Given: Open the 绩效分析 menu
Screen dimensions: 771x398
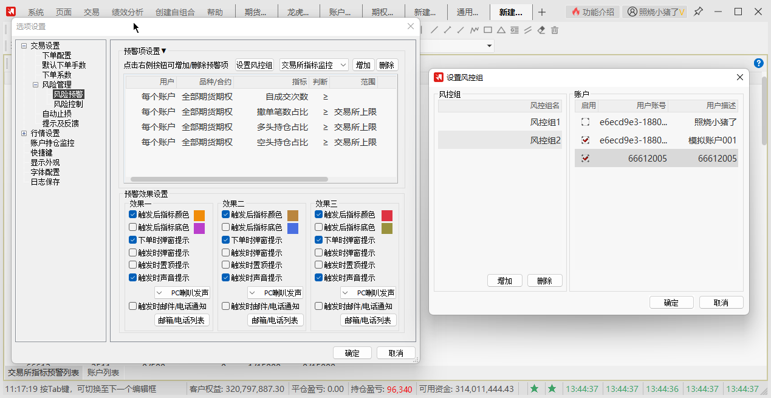Looking at the screenshot, I should (x=128, y=12).
